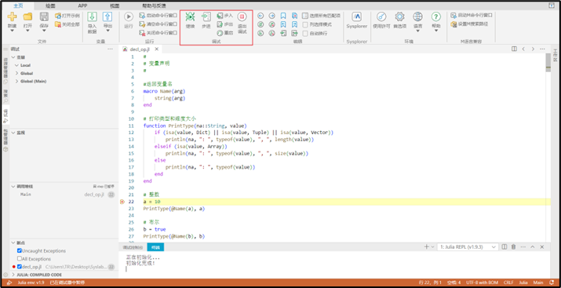Click 清空命令行窗口 in the ribbon

coord(158,24)
